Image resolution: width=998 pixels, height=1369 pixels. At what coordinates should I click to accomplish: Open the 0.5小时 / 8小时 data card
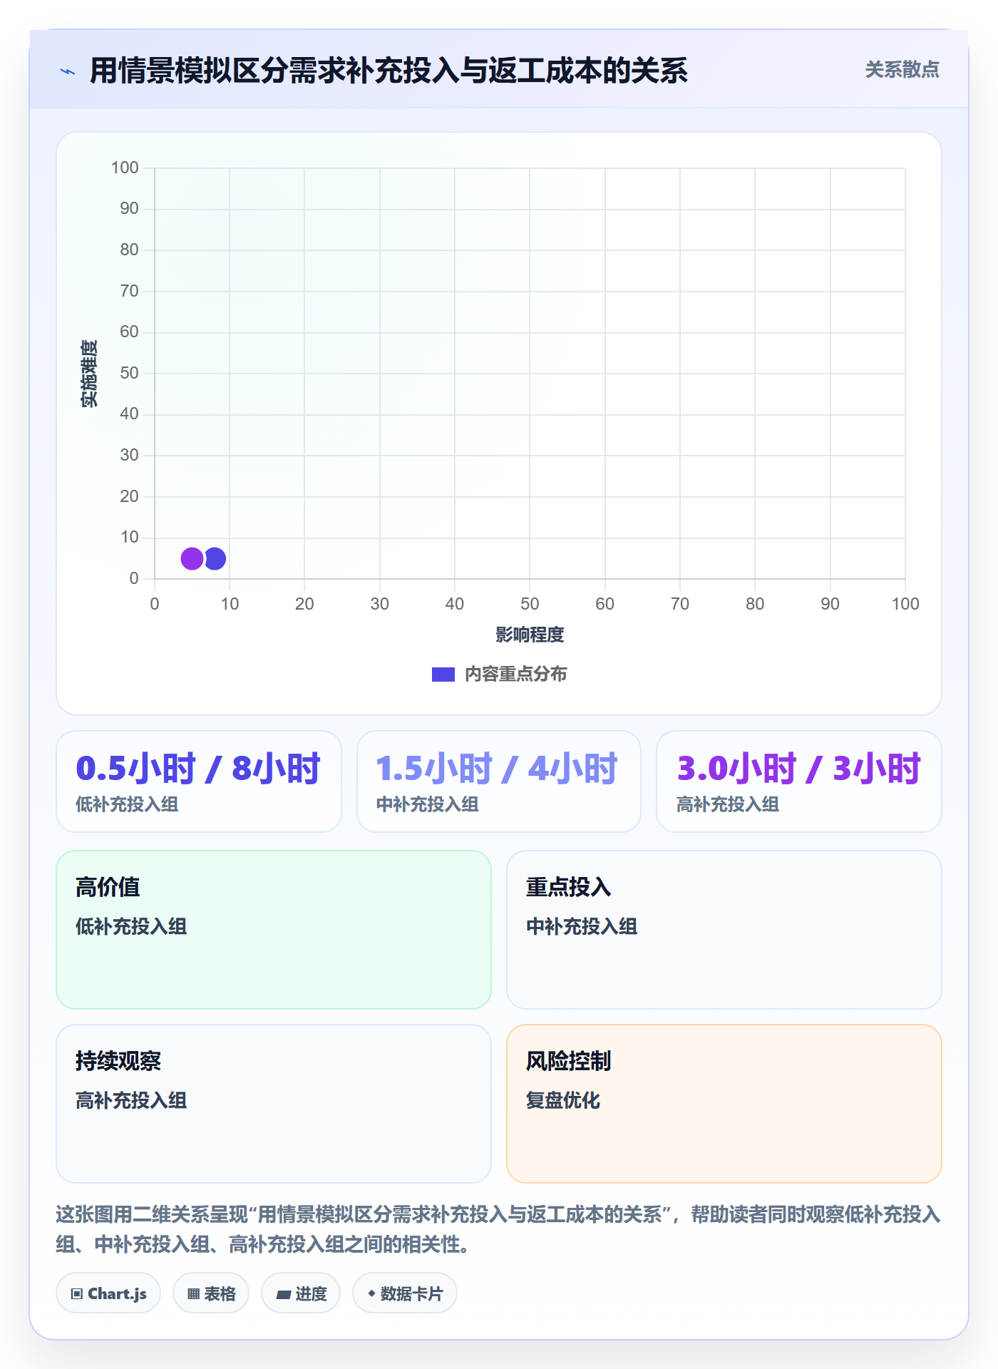coord(199,781)
